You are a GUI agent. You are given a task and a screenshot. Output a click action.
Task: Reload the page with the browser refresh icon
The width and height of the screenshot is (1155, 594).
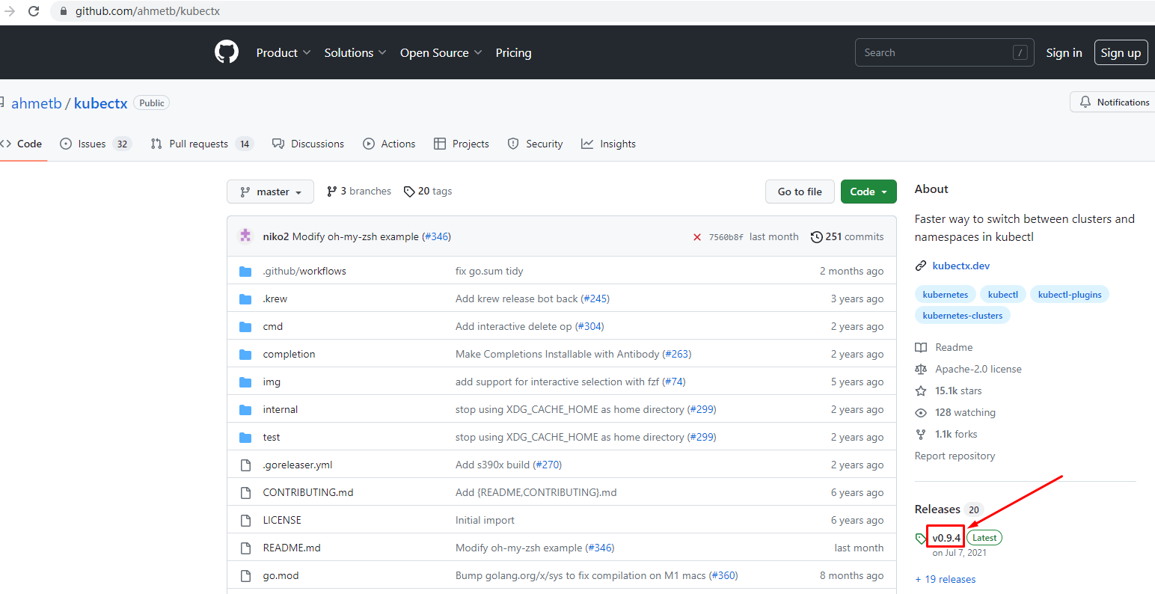34,11
